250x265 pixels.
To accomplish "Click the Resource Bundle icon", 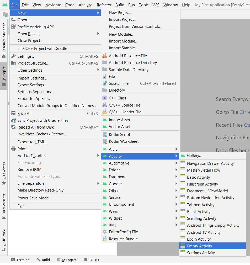I will pos(105,239).
